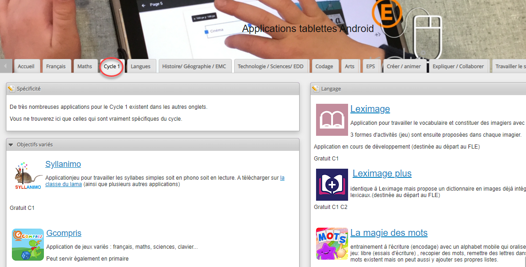Open the Gcompris title link

click(x=64, y=233)
